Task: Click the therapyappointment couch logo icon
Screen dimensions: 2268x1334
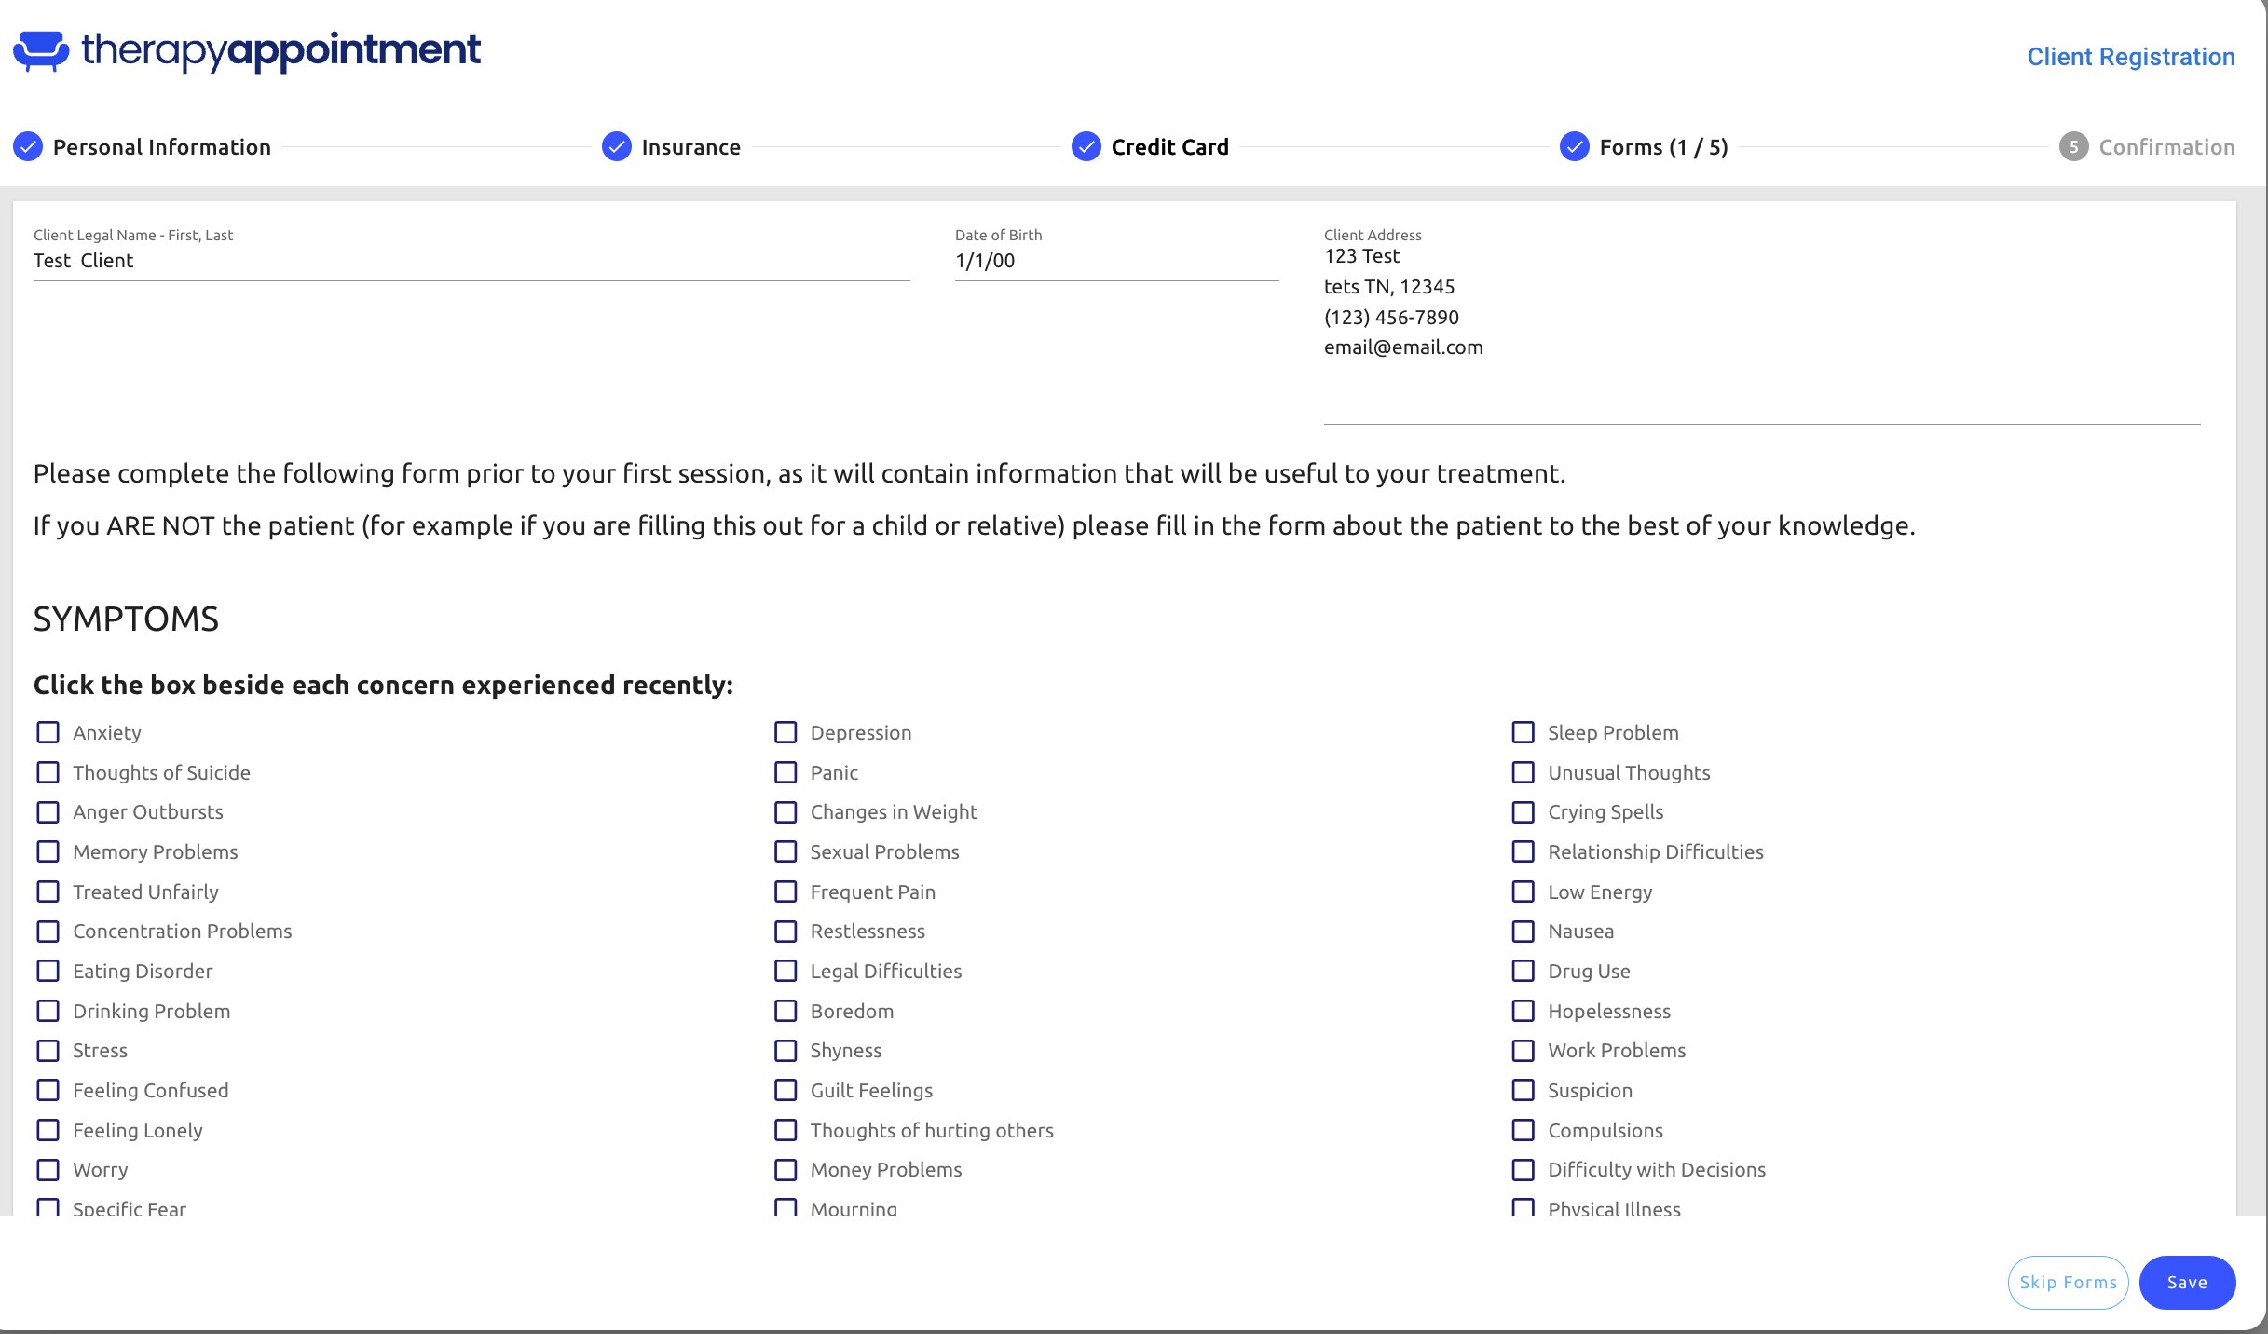Action: pos(41,51)
